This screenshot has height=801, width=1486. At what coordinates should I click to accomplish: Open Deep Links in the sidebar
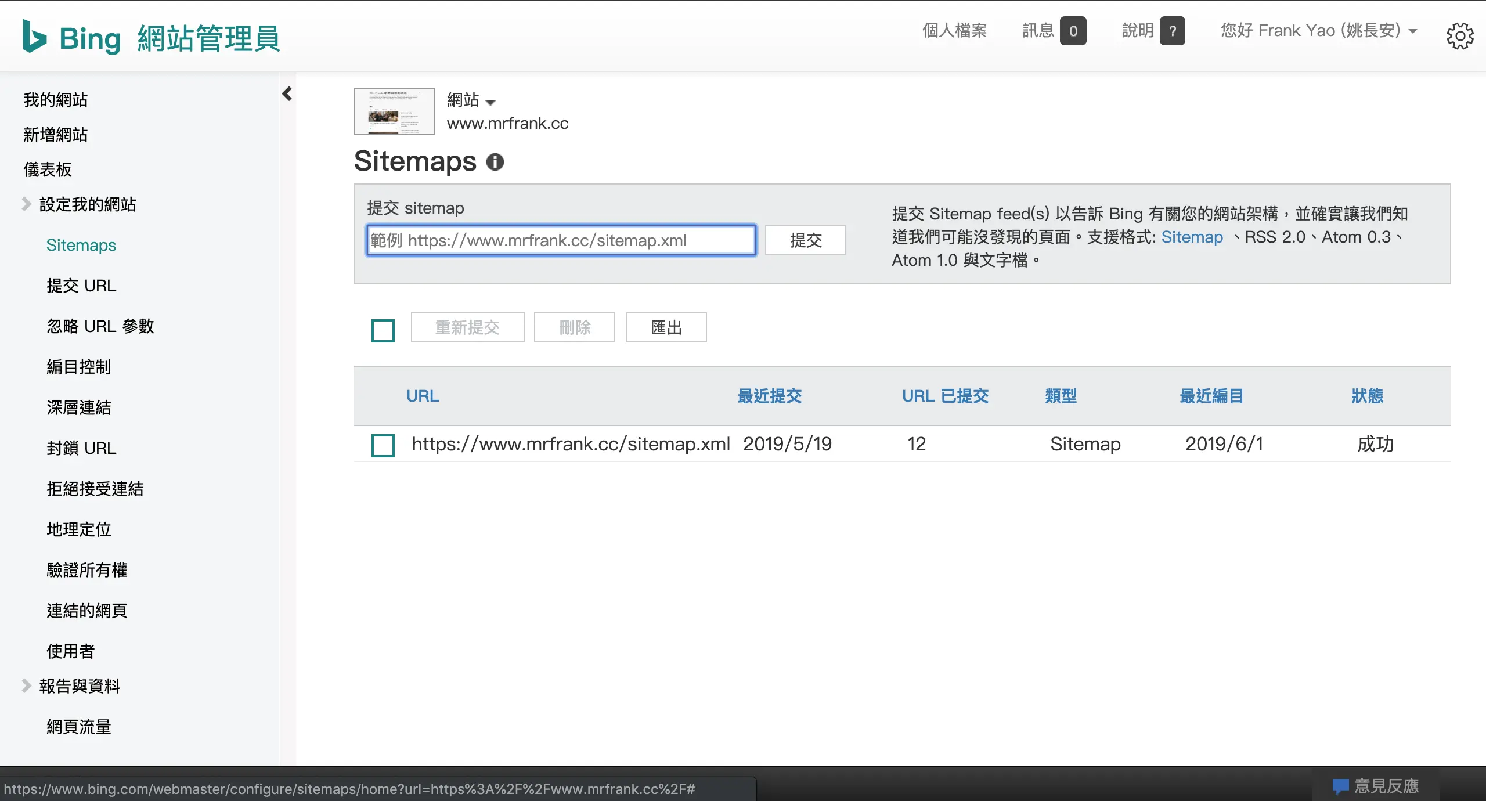click(x=79, y=407)
